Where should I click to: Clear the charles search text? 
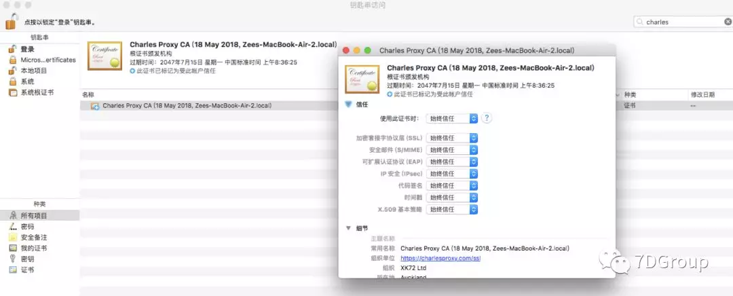point(728,22)
